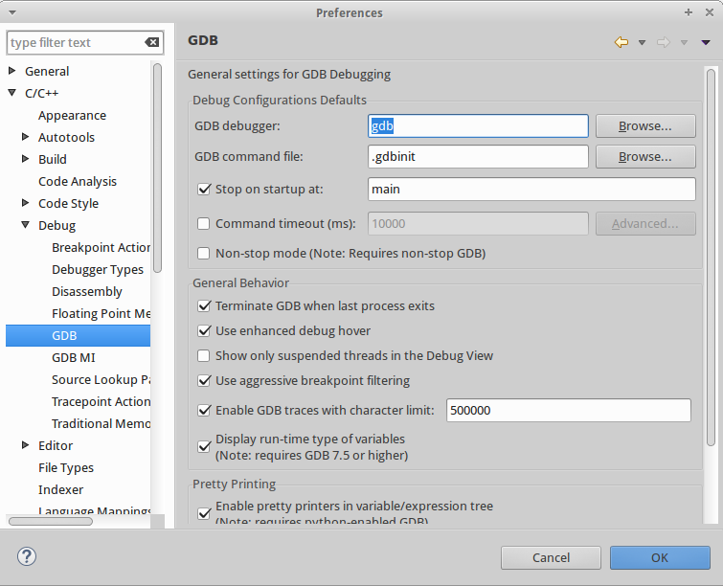Viewport: 723px width, 586px height.
Task: Select Indexer preference page
Action: point(61,489)
